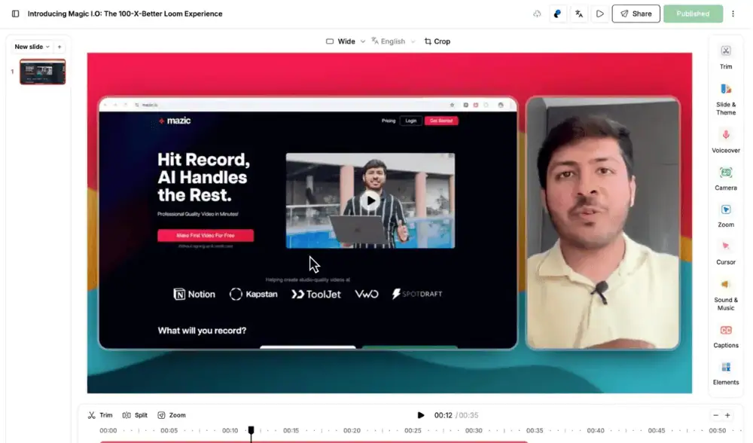
Task: Select slide 1 thumbnail
Action: [42, 72]
